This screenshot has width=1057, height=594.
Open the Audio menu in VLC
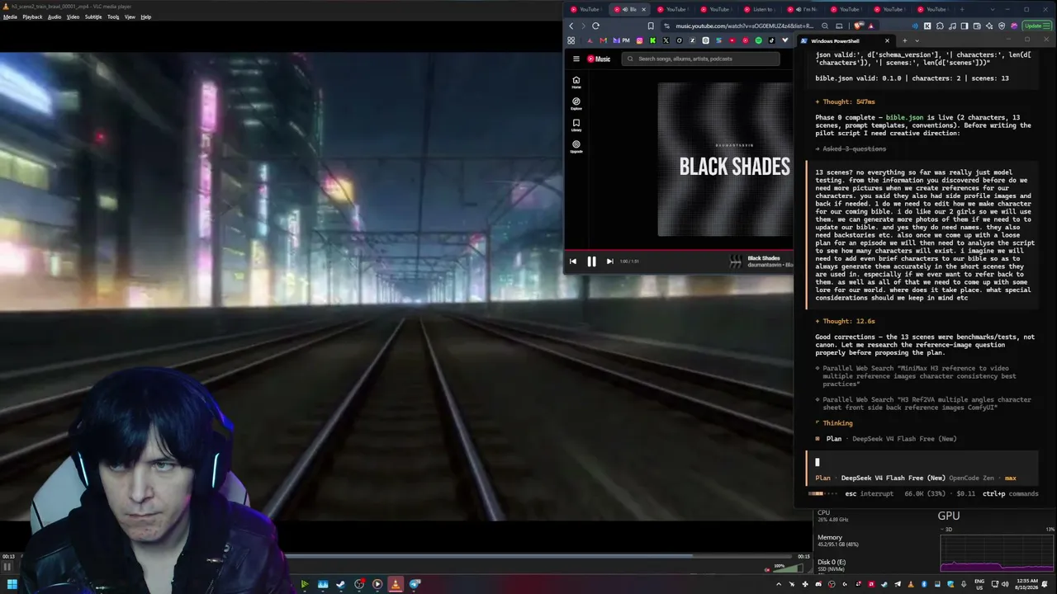pos(55,16)
